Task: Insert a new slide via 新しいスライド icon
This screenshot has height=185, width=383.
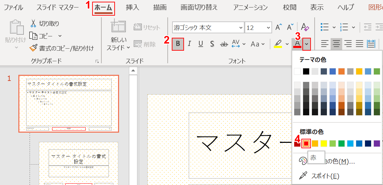Action: point(118,26)
